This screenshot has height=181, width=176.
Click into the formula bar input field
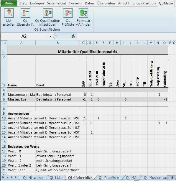126,36
